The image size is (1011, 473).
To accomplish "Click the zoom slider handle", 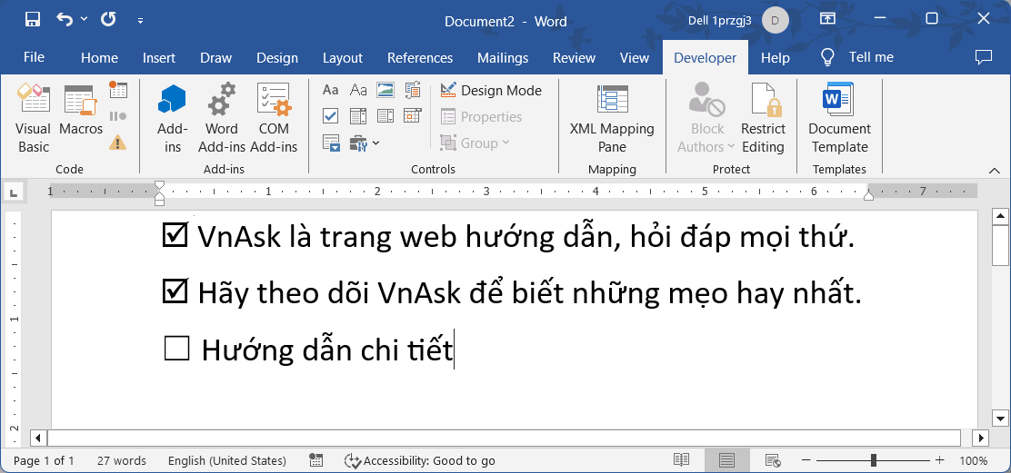I will tap(873, 460).
